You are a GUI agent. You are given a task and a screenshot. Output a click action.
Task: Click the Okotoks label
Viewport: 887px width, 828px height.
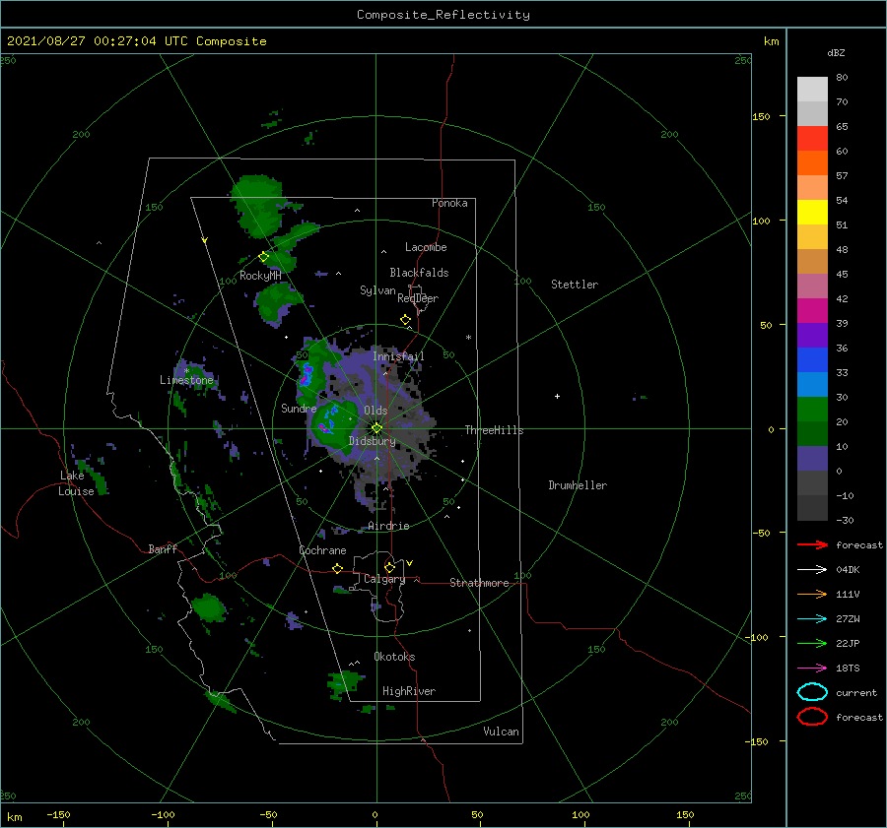(394, 657)
